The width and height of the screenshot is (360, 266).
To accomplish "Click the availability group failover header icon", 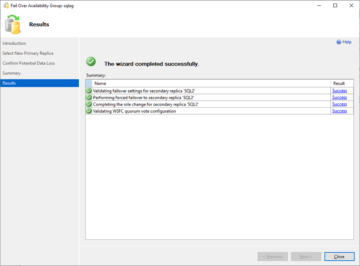I will click(13, 24).
